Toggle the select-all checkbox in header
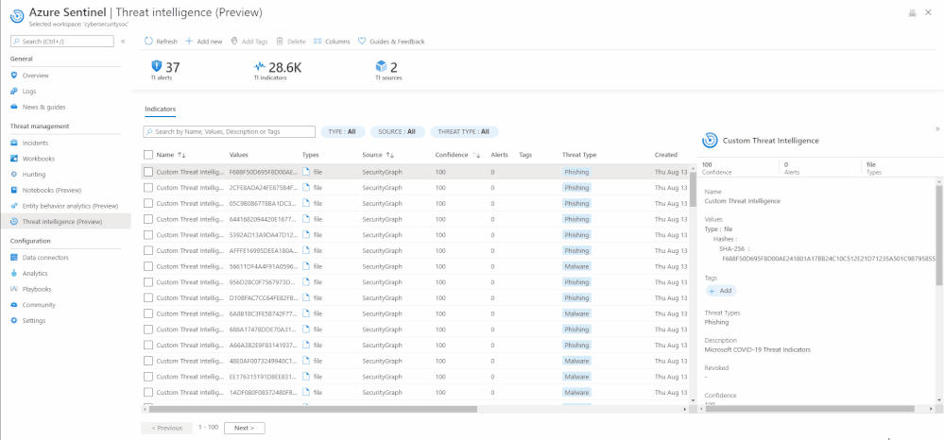The height and width of the screenshot is (440, 944). [148, 155]
